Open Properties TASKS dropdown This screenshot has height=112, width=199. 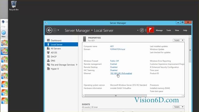(x=178, y=40)
